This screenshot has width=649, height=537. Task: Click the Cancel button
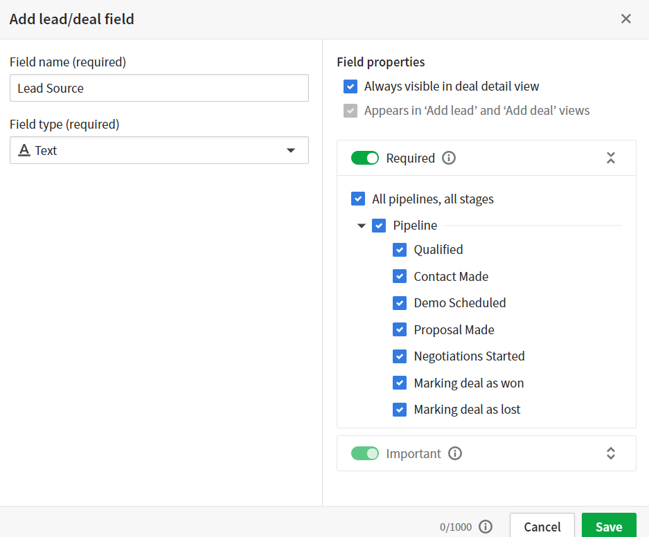[542, 526]
